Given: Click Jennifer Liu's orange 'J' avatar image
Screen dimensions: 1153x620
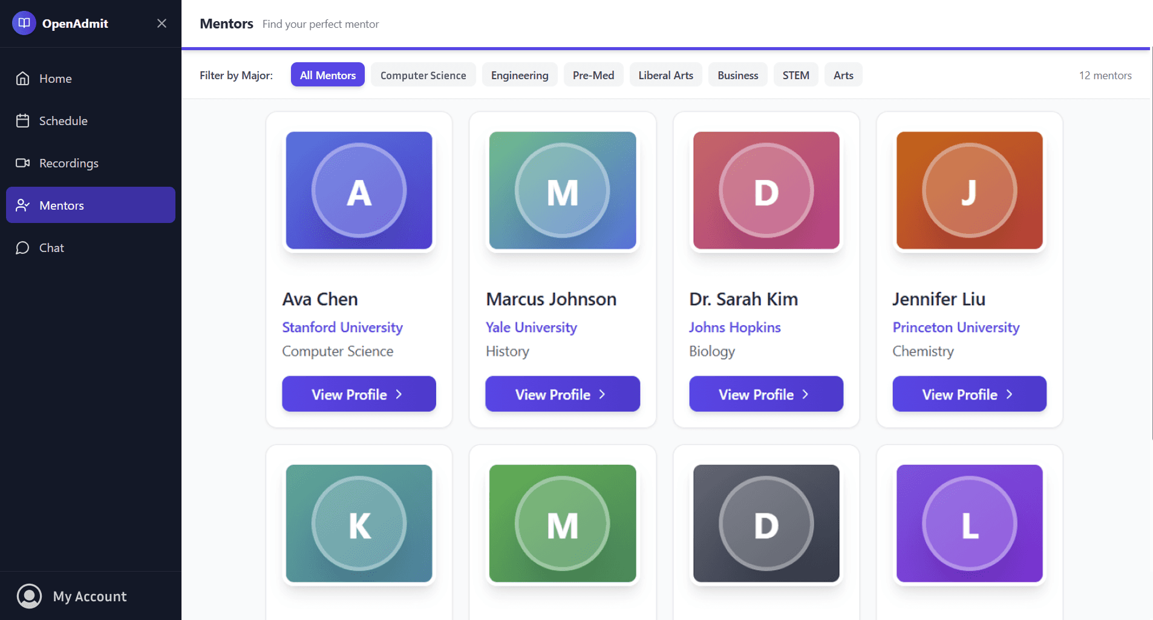Looking at the screenshot, I should [970, 190].
